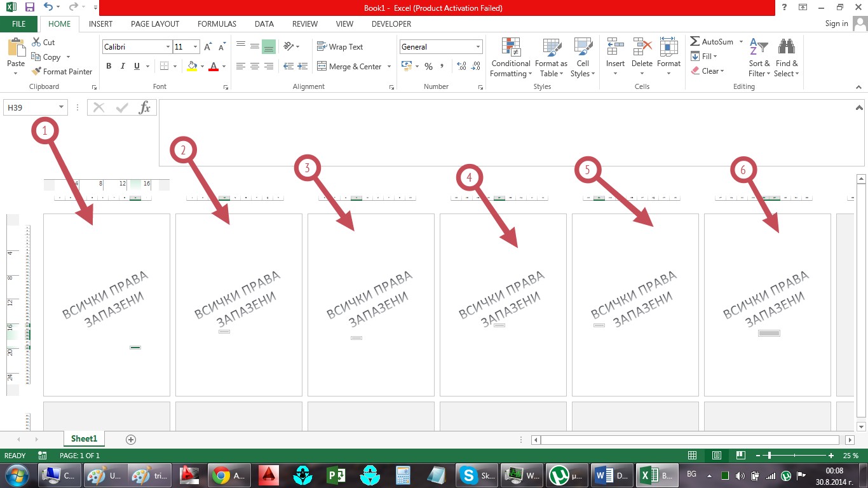The image size is (868, 488).
Task: Click the Paste icon in Clipboard group
Action: point(16,48)
